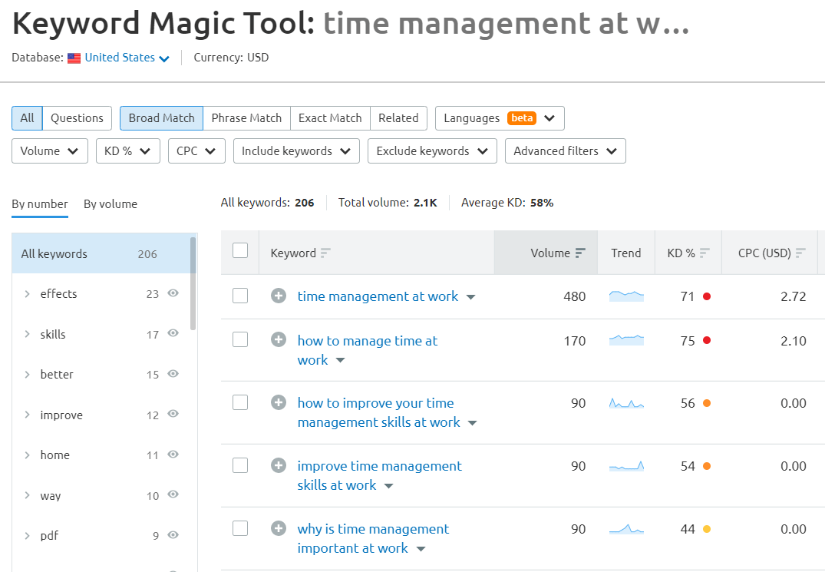Add "how to manage time at work" using plus icon
Screen dimensions: 825x572
pos(278,340)
